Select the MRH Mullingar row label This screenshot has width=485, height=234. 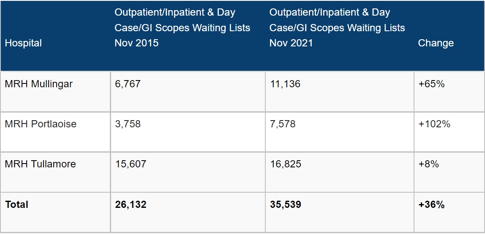point(38,84)
